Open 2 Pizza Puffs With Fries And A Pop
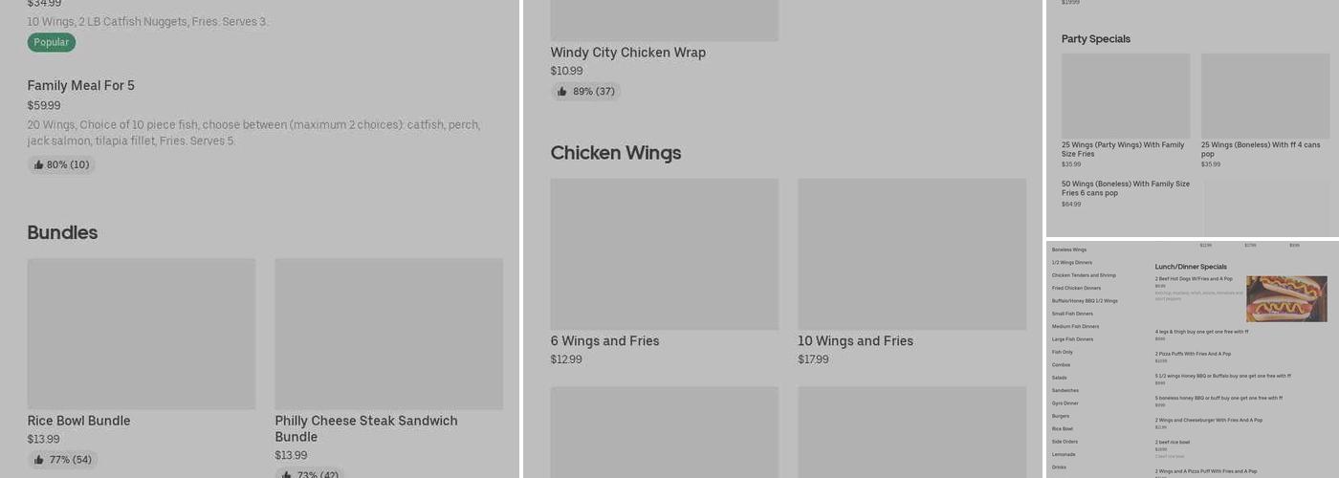This screenshot has width=1339, height=478. [x=1193, y=354]
